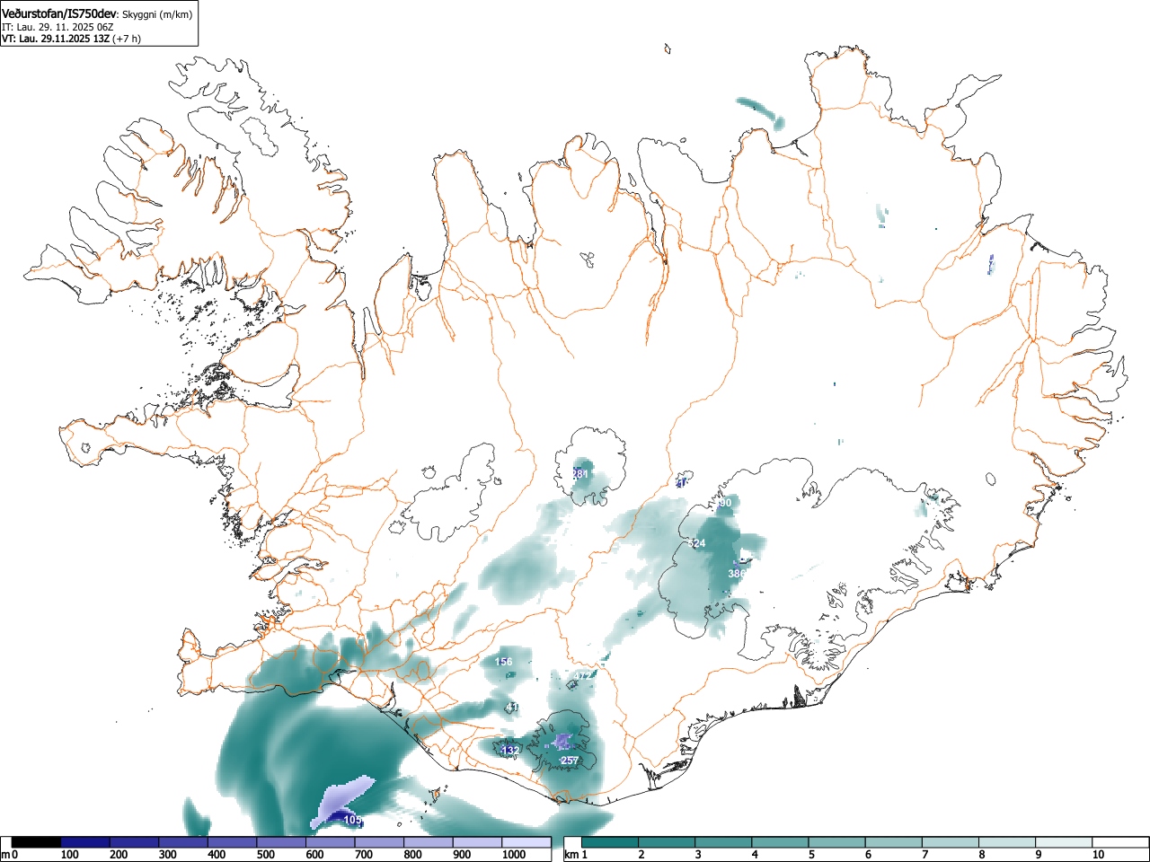Select the 1–2 km darkest teal swatch
1150x862 pixels.
[x=611, y=842]
